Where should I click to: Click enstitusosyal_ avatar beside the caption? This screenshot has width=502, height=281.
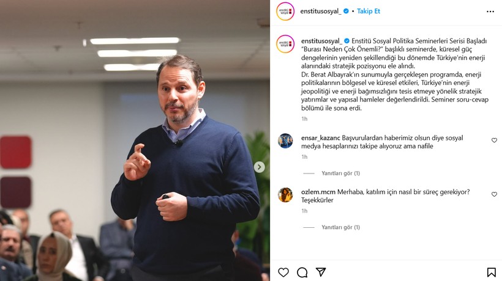[285, 44]
